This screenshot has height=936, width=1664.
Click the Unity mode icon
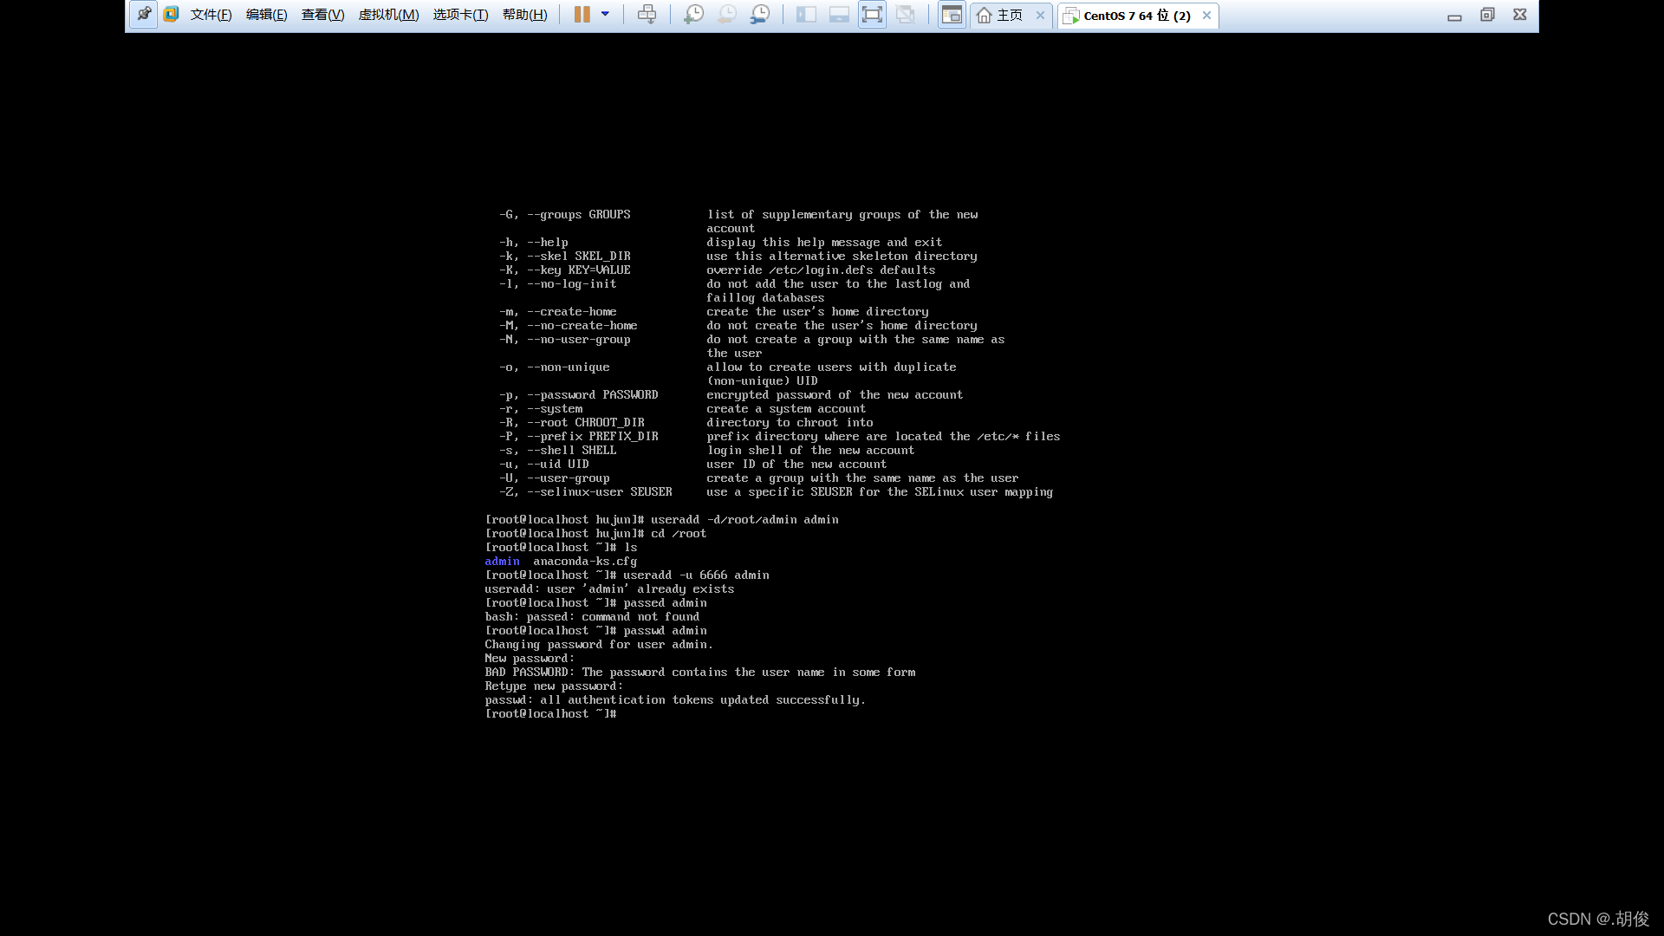coord(905,14)
